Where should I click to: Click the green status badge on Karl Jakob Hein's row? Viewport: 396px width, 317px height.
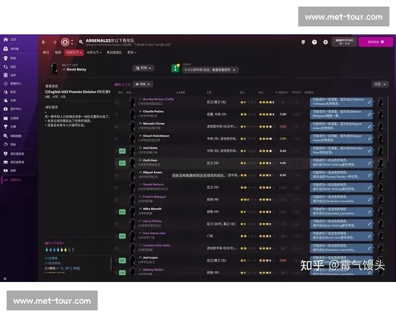click(122, 236)
